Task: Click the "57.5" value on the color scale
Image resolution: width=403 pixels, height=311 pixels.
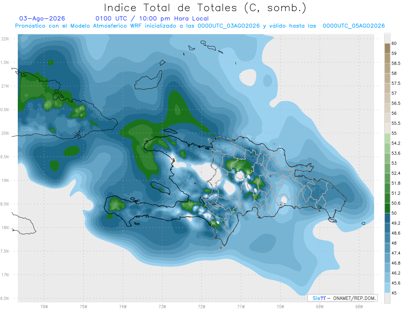Action: pyautogui.click(x=396, y=84)
